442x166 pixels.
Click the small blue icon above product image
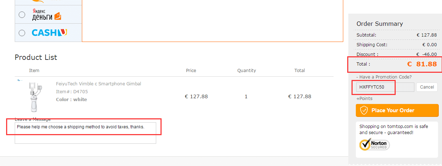19,80
